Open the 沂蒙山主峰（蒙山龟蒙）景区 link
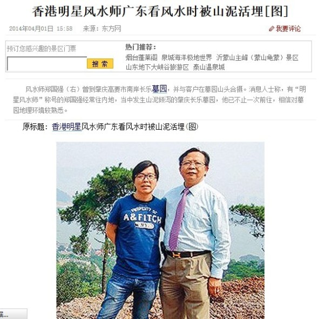This screenshot has width=324, height=319. [257, 57]
